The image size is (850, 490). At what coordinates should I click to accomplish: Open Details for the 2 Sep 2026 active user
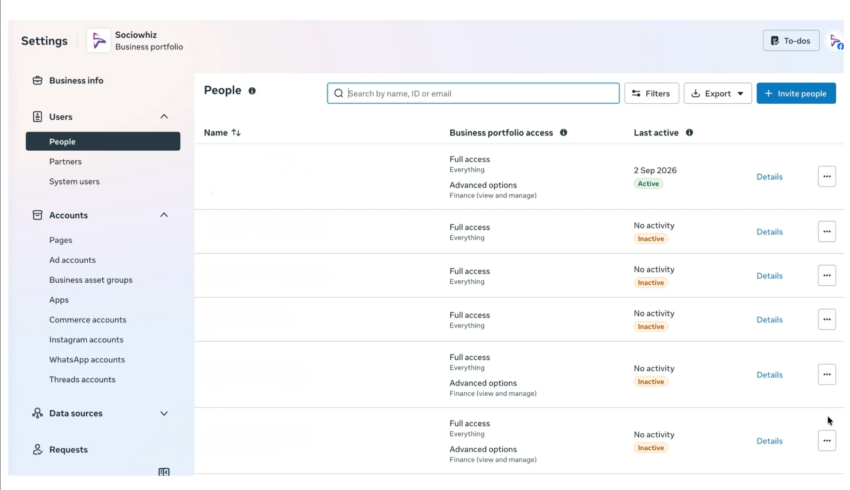click(769, 177)
